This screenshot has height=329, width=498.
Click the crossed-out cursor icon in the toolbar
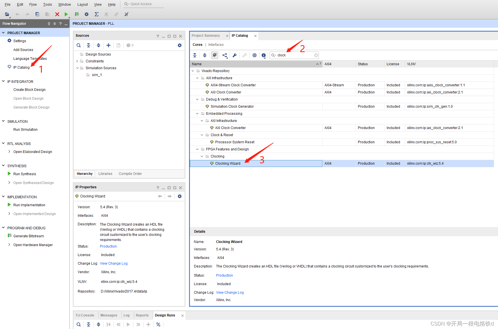126,14
